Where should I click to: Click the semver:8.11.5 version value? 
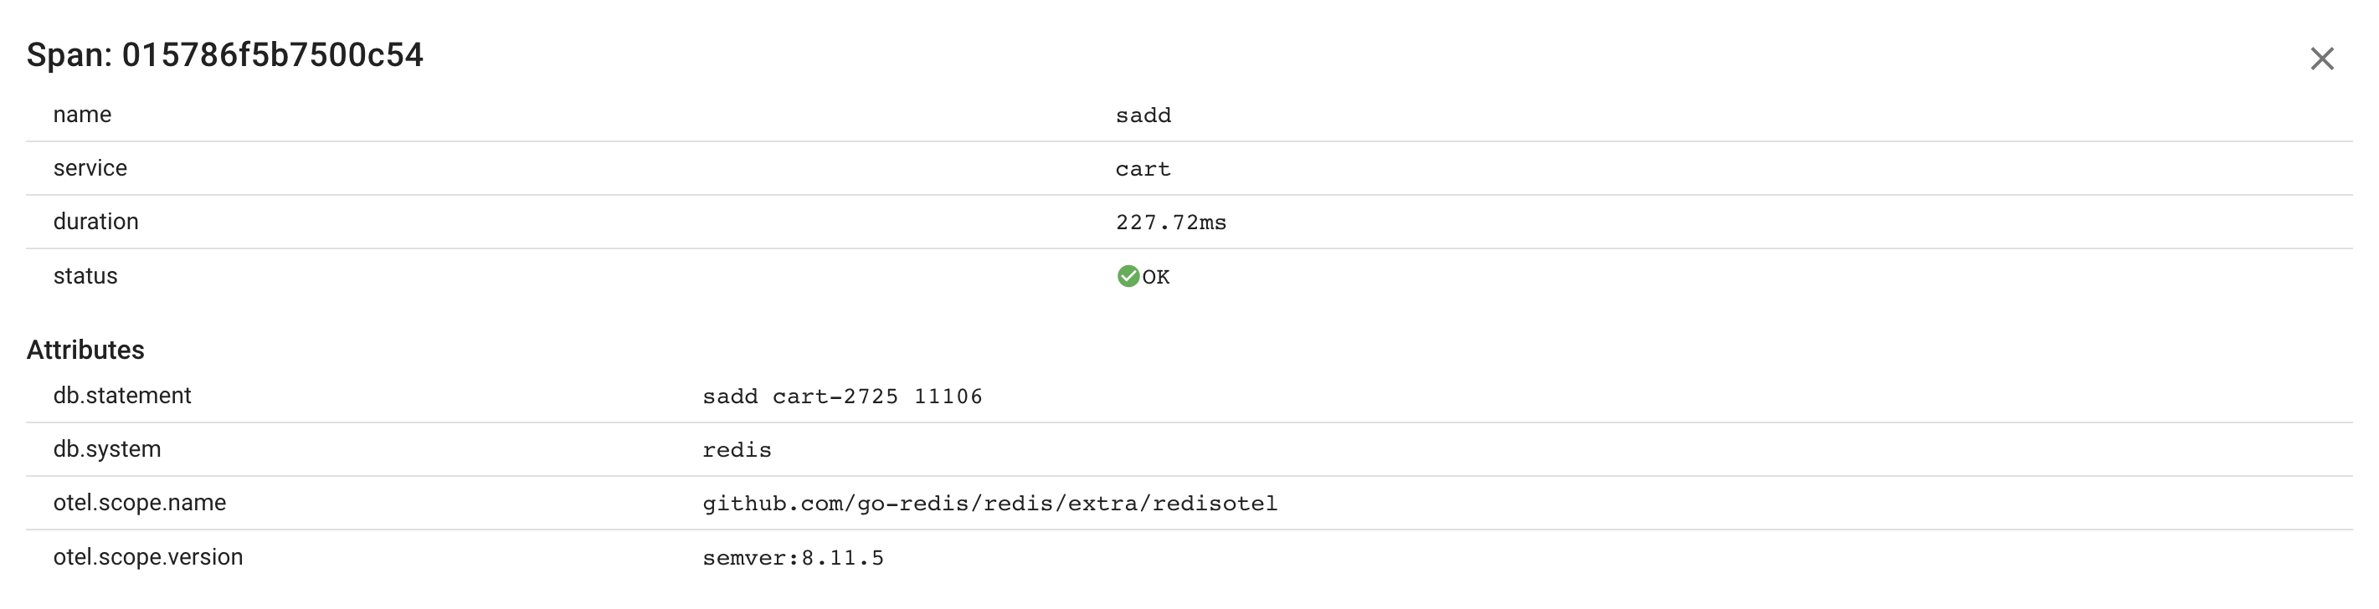pyautogui.click(x=794, y=558)
